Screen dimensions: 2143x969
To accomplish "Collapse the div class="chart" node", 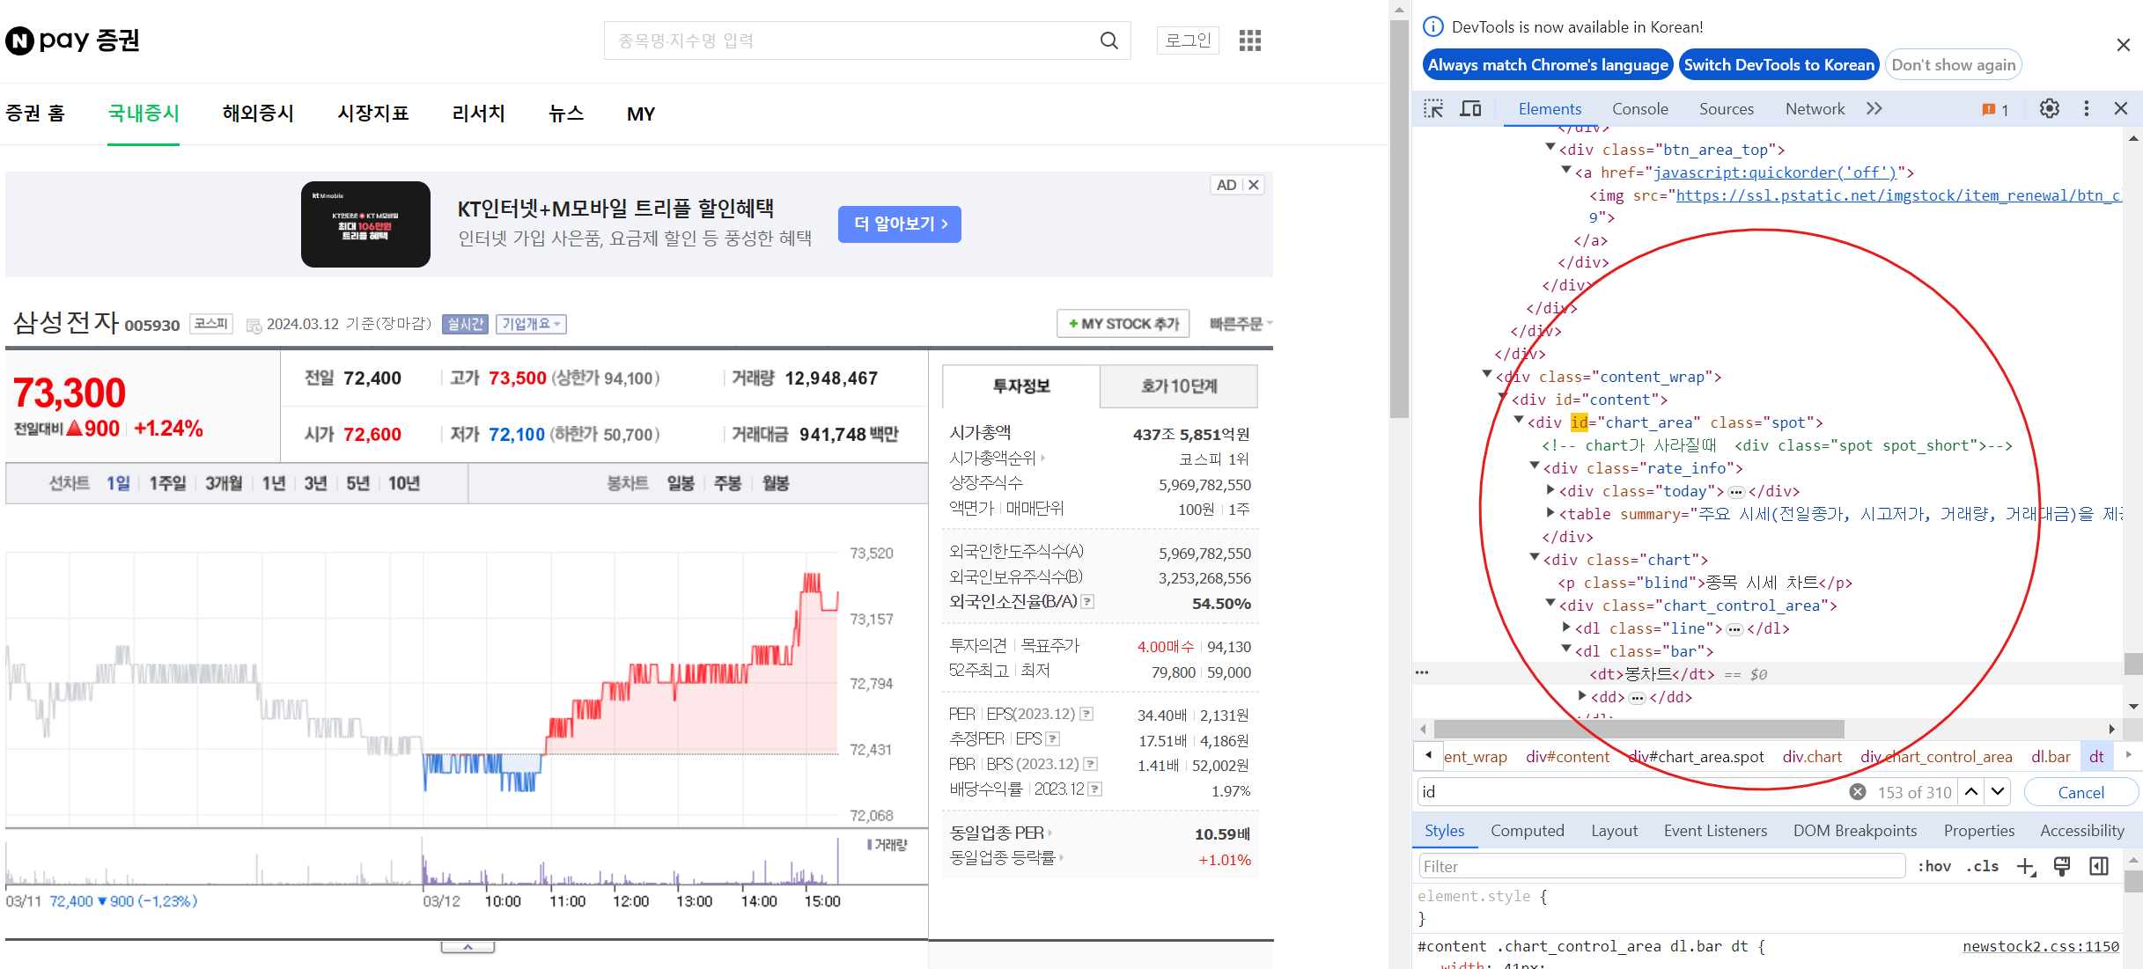I will click(1535, 558).
